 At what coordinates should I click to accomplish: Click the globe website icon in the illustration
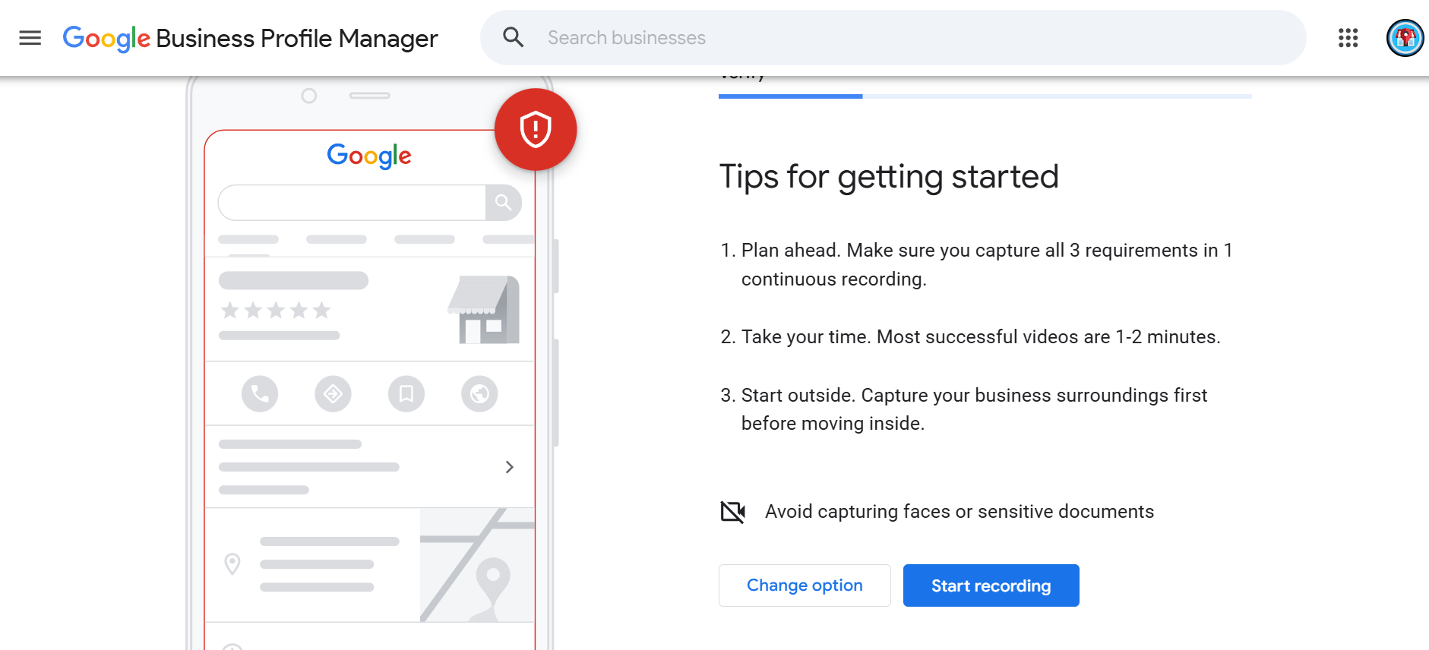[x=479, y=394]
